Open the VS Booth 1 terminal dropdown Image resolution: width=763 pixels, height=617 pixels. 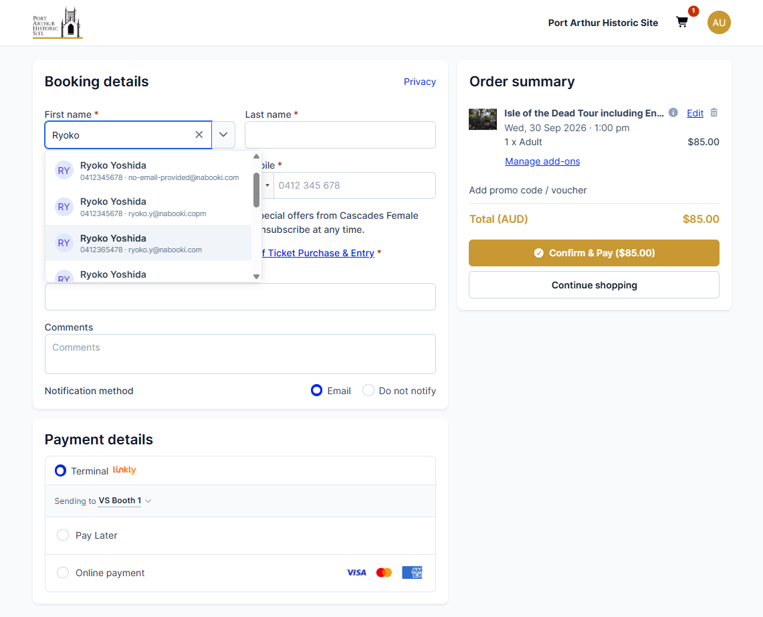125,501
